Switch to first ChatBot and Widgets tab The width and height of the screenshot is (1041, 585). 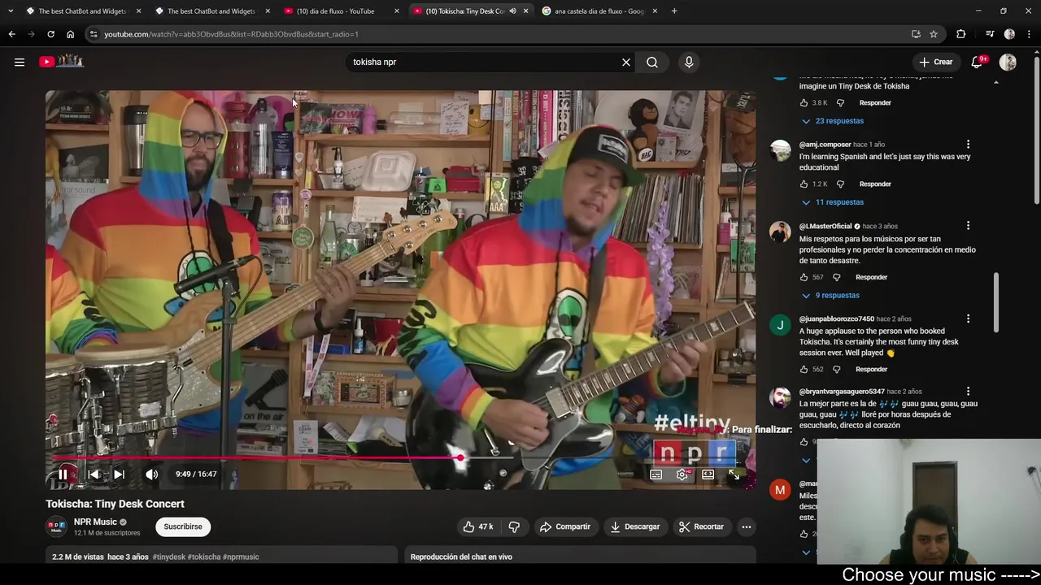coord(83,11)
